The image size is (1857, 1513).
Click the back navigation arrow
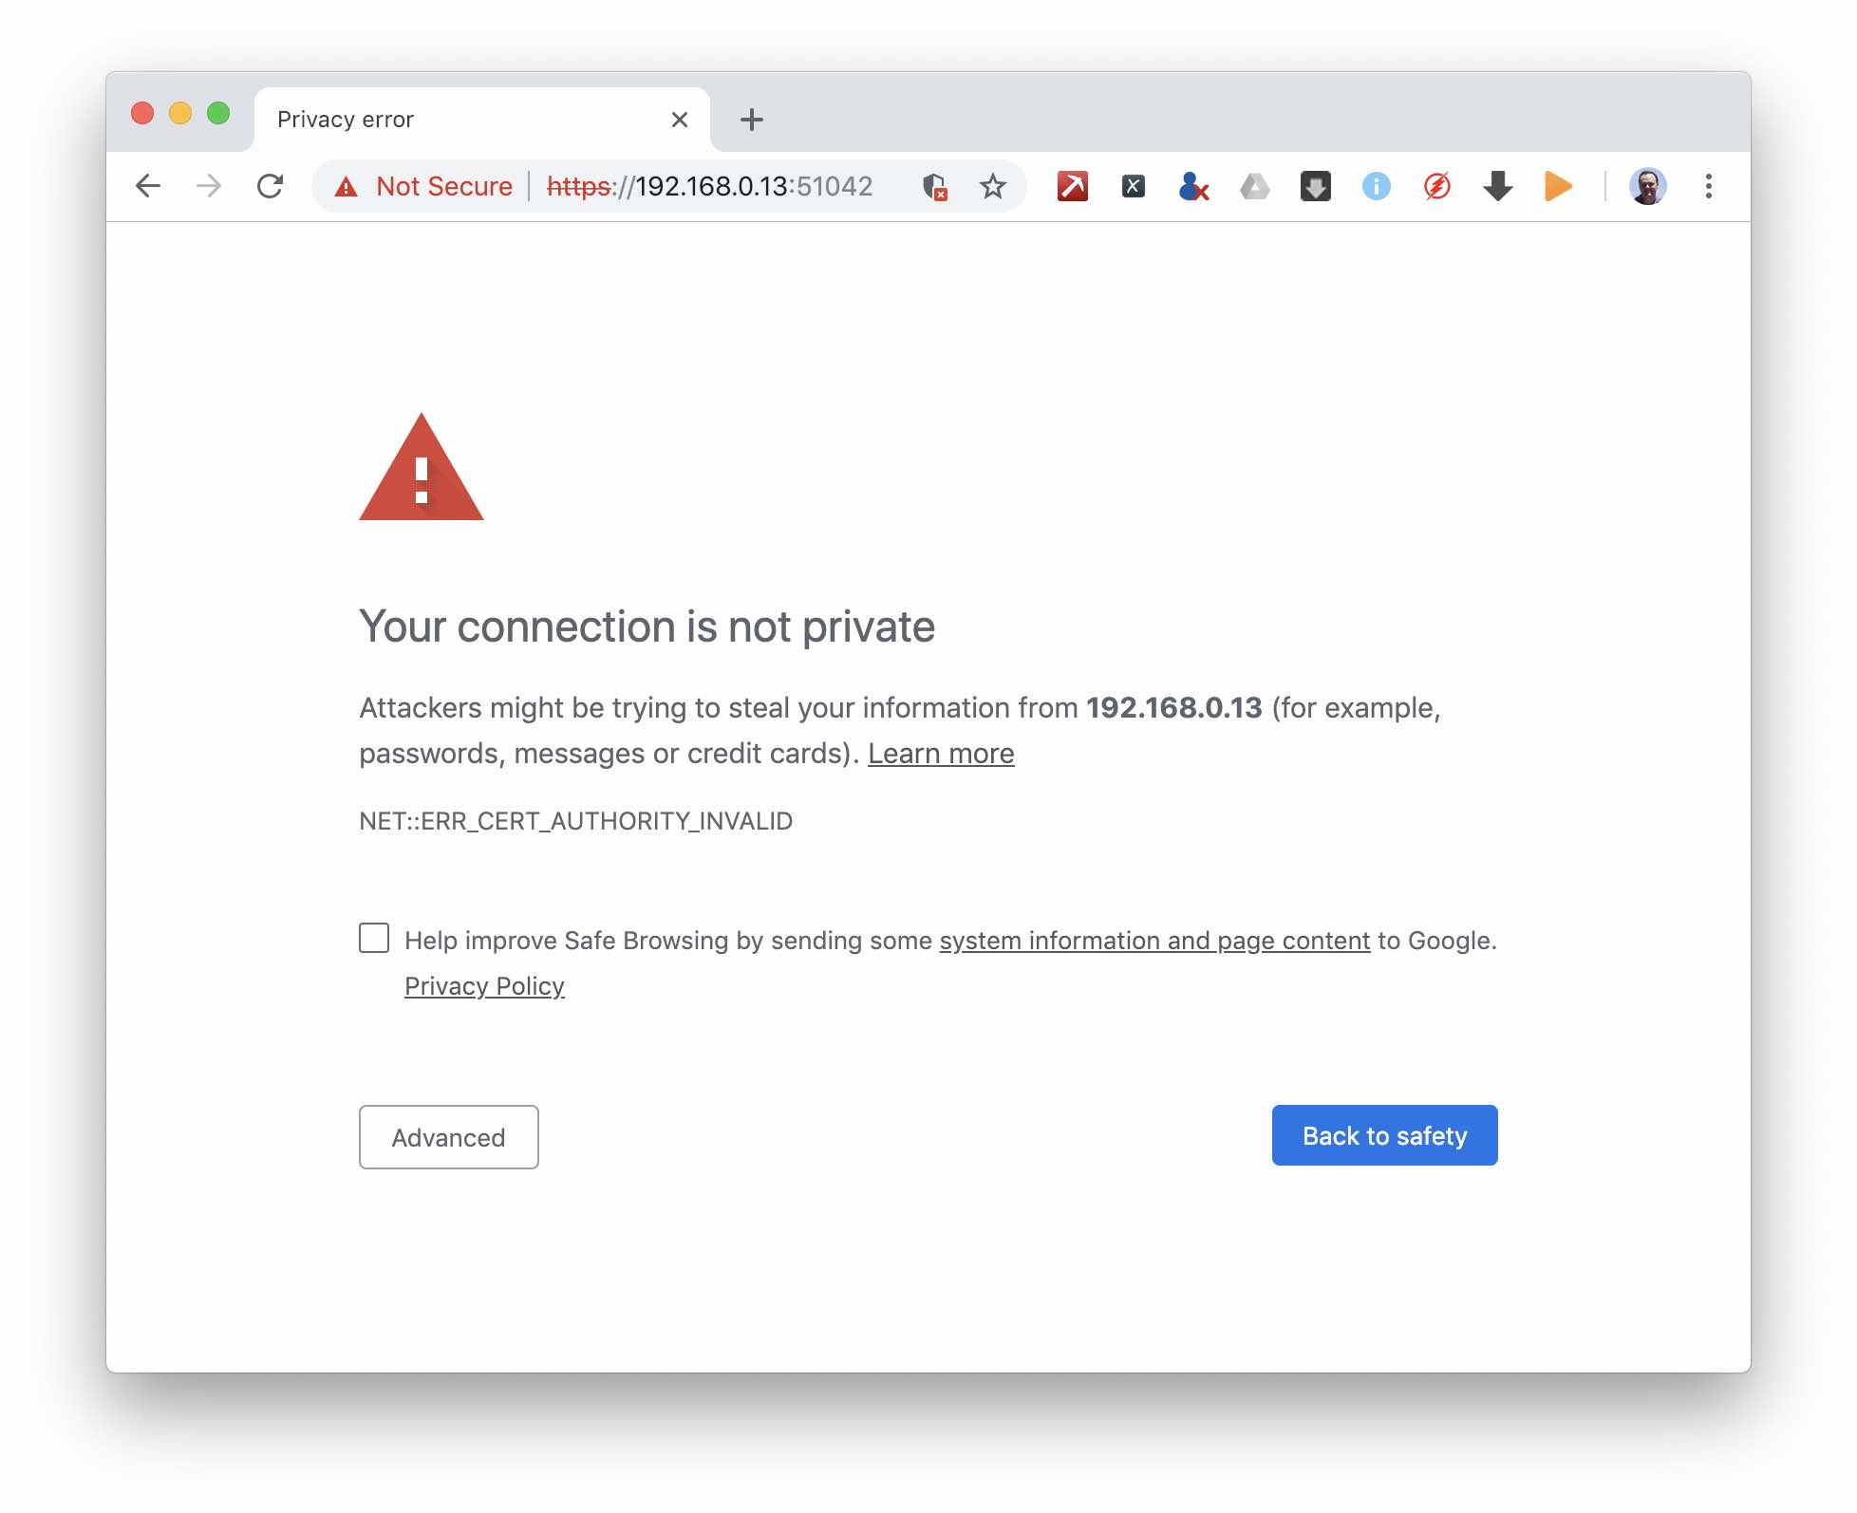pos(148,186)
